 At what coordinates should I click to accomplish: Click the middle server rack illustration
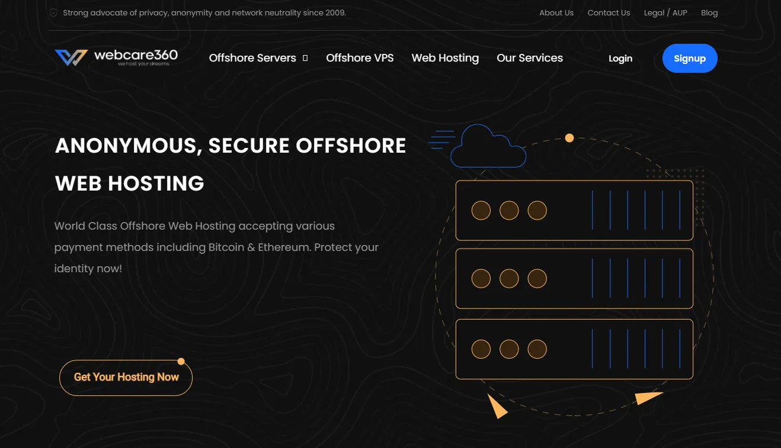(574, 278)
